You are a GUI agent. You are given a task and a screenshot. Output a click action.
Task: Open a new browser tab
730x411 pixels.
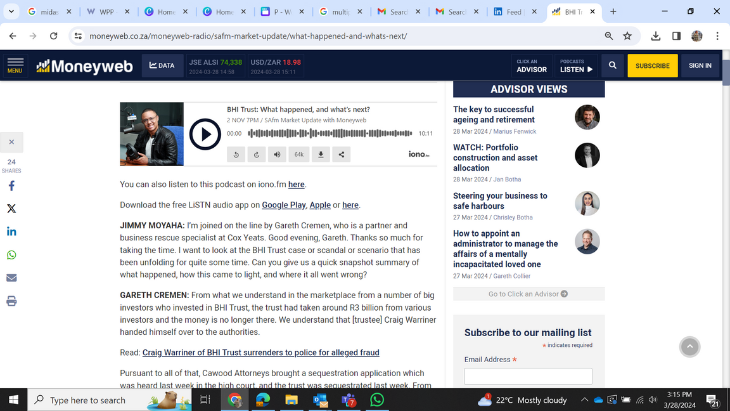(613, 11)
